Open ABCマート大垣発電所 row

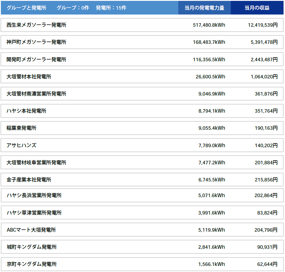(x=142, y=230)
